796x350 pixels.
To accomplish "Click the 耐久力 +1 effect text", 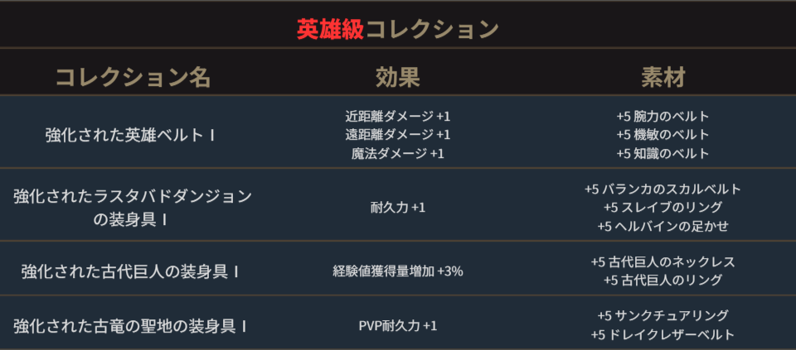I will coord(397,208).
